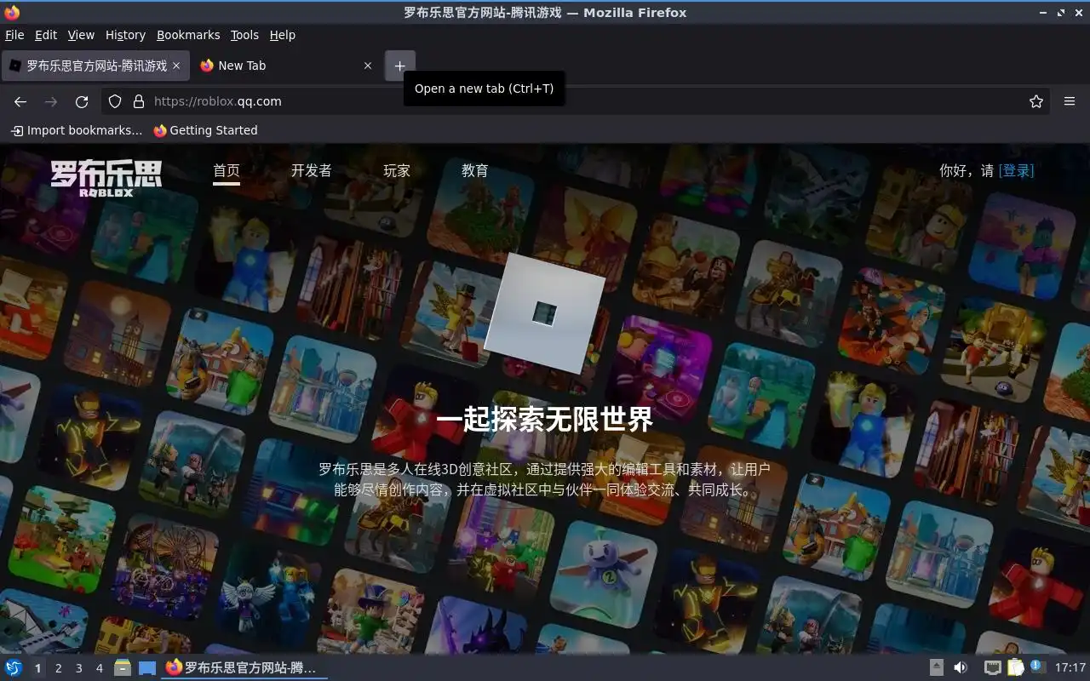Open the 教育 navigation link

(475, 170)
